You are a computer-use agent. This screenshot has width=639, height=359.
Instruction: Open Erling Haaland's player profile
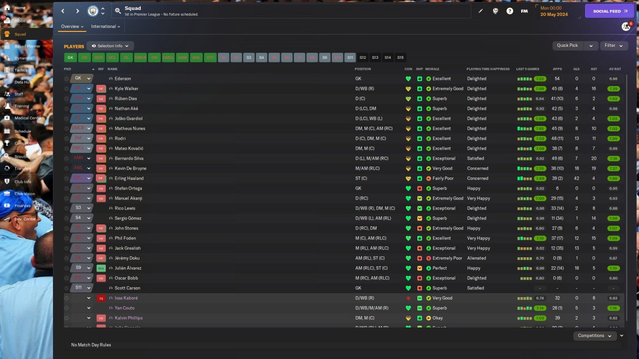pyautogui.click(x=129, y=179)
